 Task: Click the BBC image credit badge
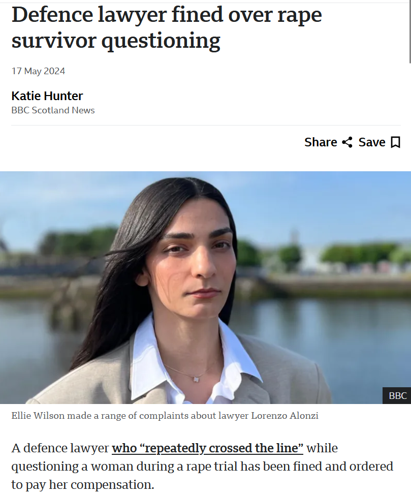(x=397, y=395)
